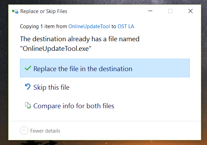The height and width of the screenshot is (145, 207).
Task: Choose Replace the file in the destination
Action: tap(105, 68)
